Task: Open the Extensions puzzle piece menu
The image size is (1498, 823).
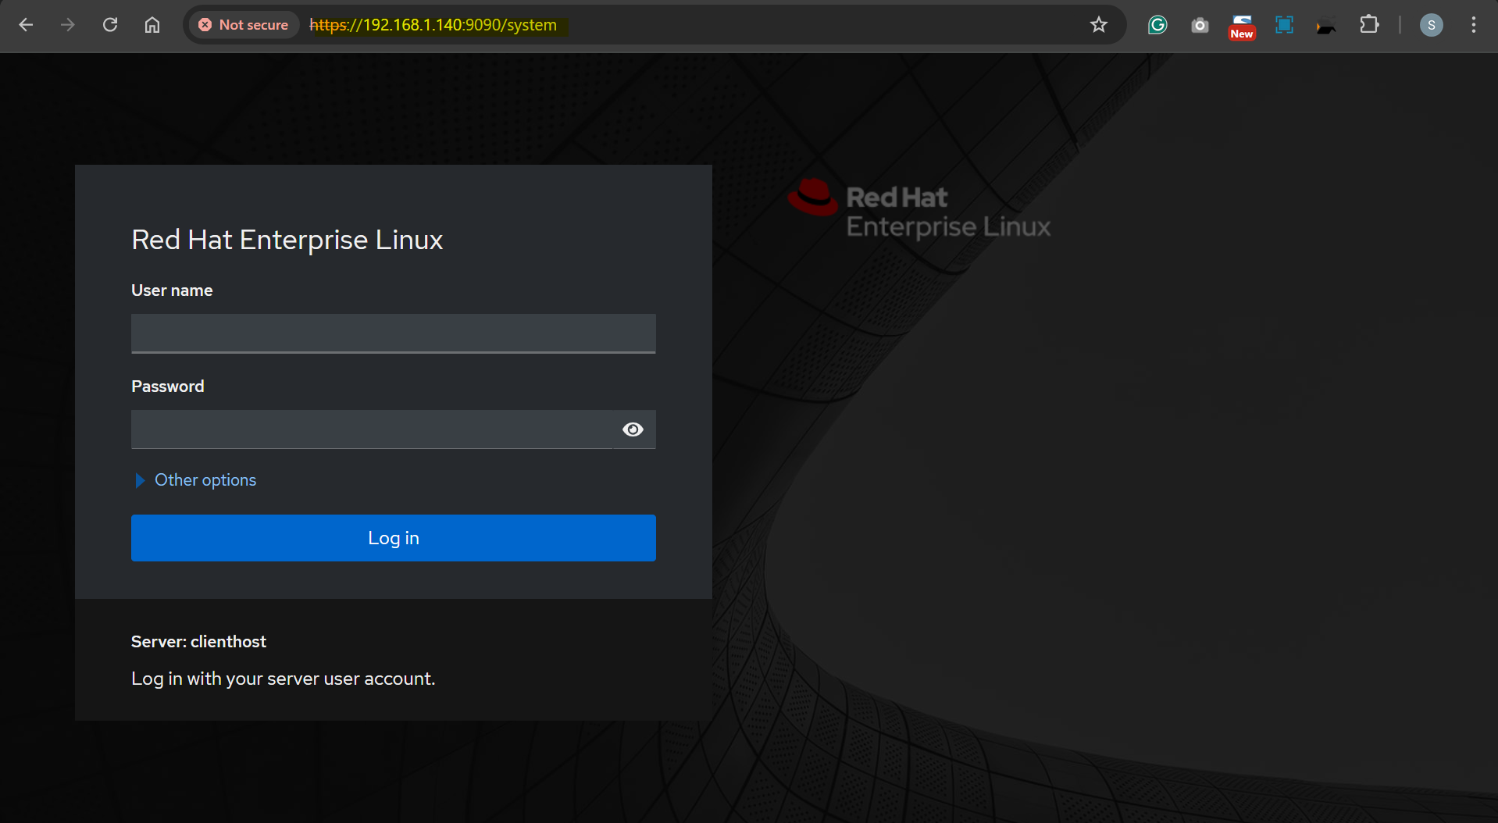Action: click(1369, 25)
